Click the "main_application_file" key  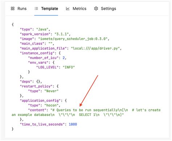point(43,48)
